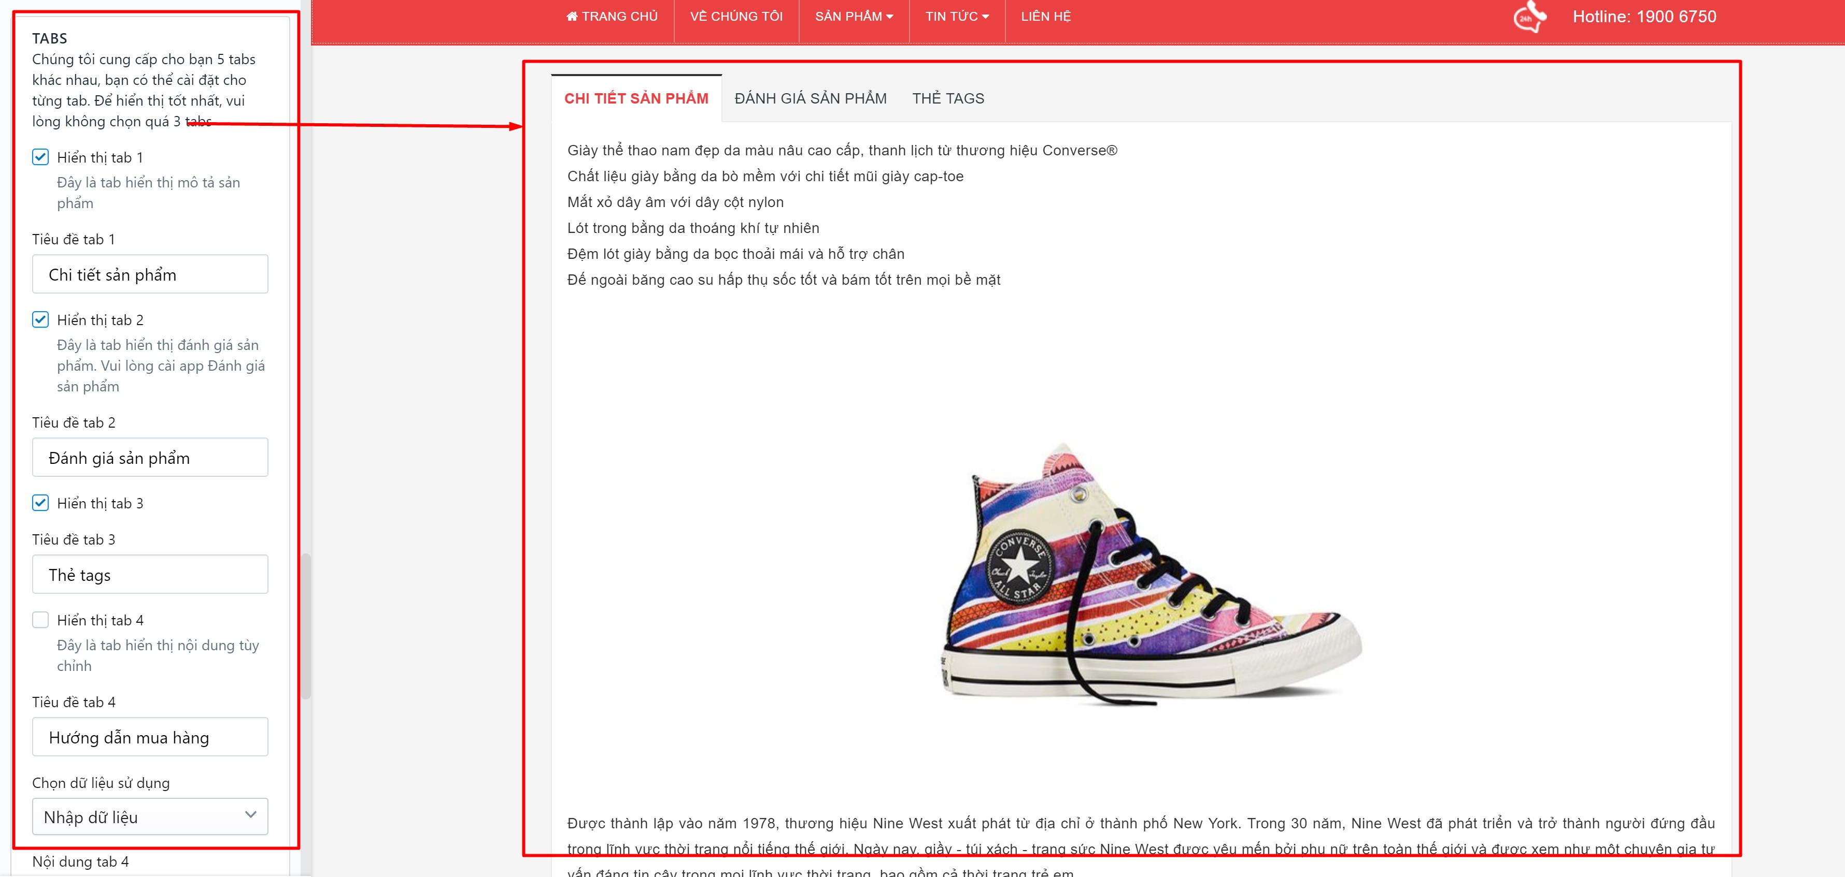Switch to the ĐÁNH GIÁ SẢN PHẨM tab
The width and height of the screenshot is (1845, 877).
(811, 99)
